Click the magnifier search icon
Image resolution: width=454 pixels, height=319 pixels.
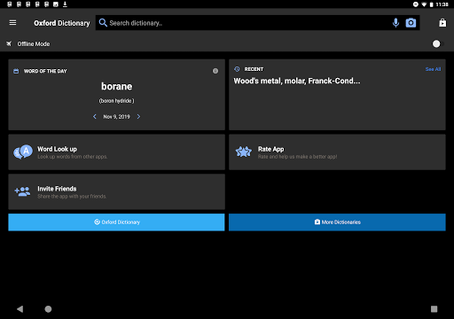(103, 23)
